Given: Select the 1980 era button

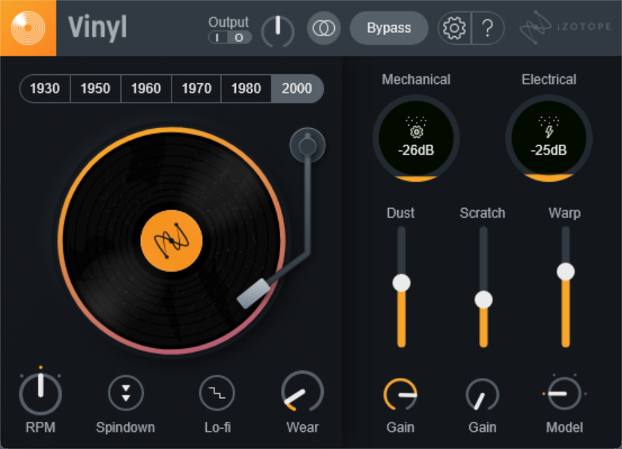Looking at the screenshot, I should (246, 88).
